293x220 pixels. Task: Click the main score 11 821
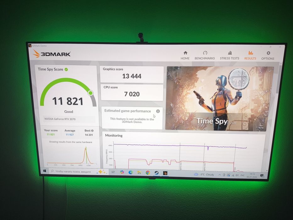point(68,101)
